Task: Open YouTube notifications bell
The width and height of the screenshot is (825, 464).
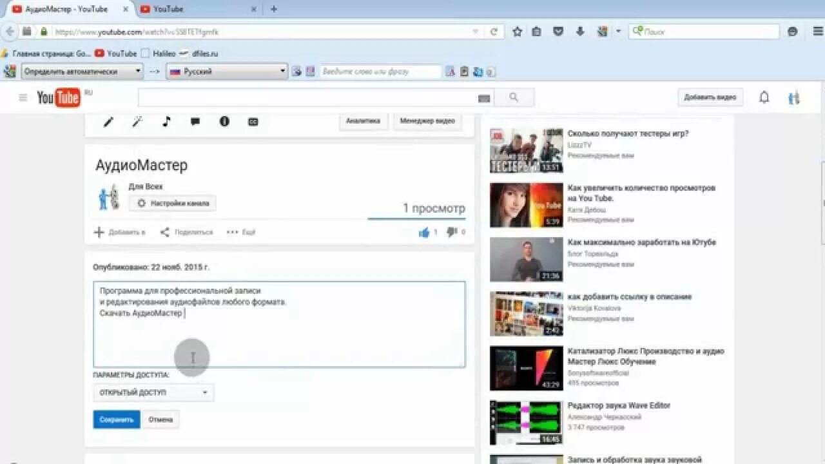Action: pos(764,97)
